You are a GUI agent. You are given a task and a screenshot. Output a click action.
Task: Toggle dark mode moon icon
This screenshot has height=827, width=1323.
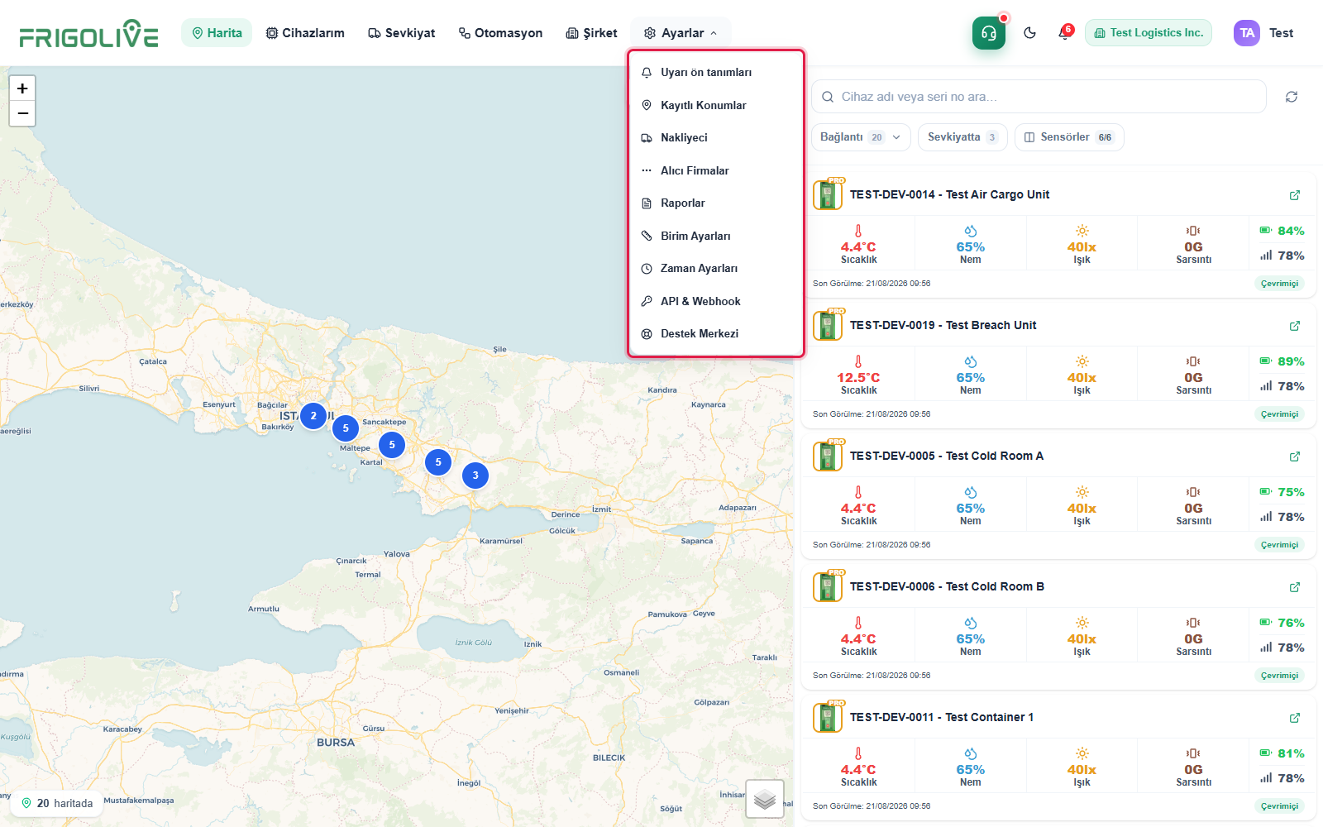point(1029,33)
